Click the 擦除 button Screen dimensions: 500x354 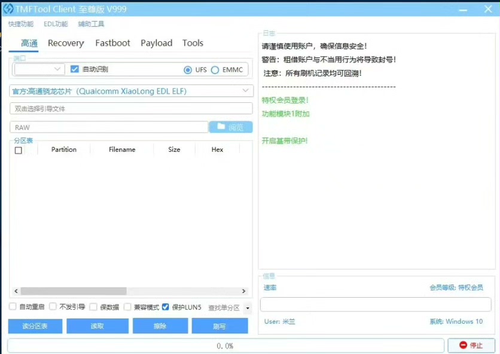coord(160,326)
